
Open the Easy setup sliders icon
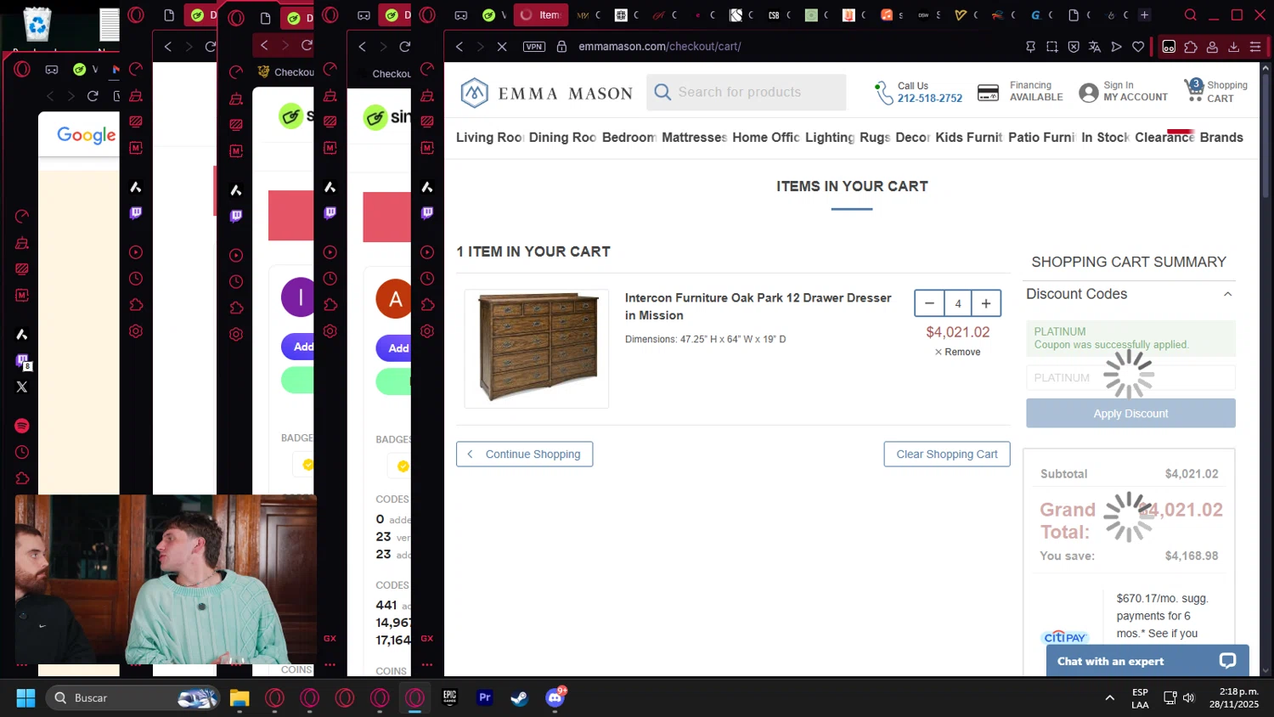pos(1255,47)
